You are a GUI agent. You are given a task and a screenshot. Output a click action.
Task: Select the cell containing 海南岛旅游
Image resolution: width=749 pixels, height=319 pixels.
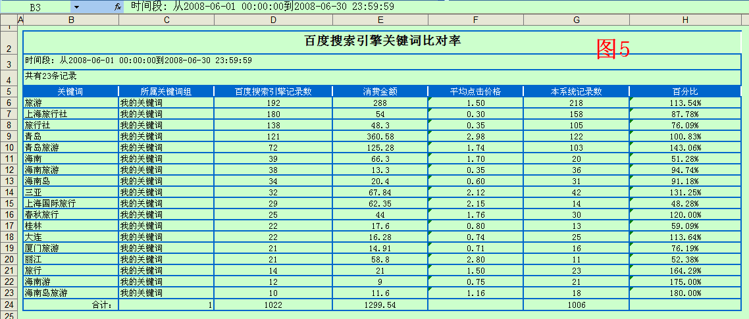tap(70, 292)
